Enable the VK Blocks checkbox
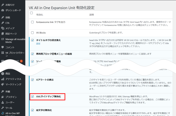 coord(32,33)
